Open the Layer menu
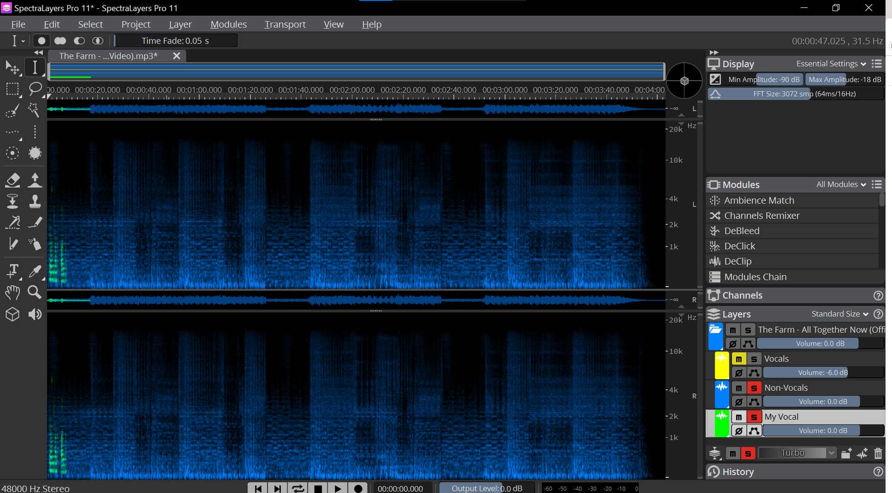Image resolution: width=892 pixels, height=493 pixels. (180, 24)
